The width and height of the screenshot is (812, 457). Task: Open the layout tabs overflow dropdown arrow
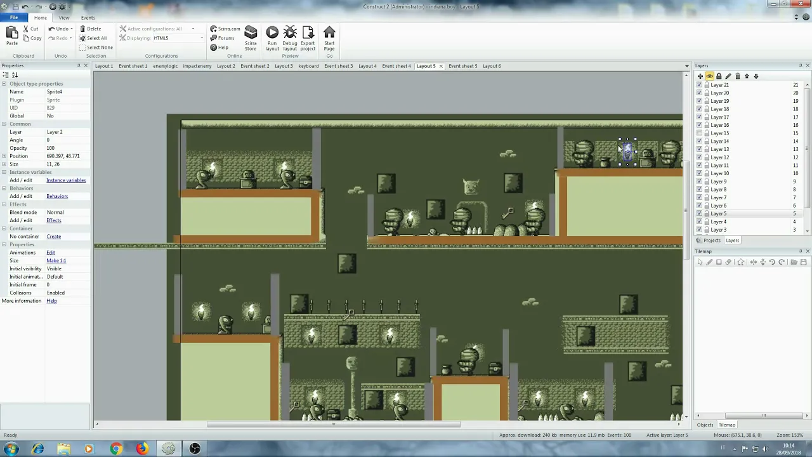pos(686,66)
